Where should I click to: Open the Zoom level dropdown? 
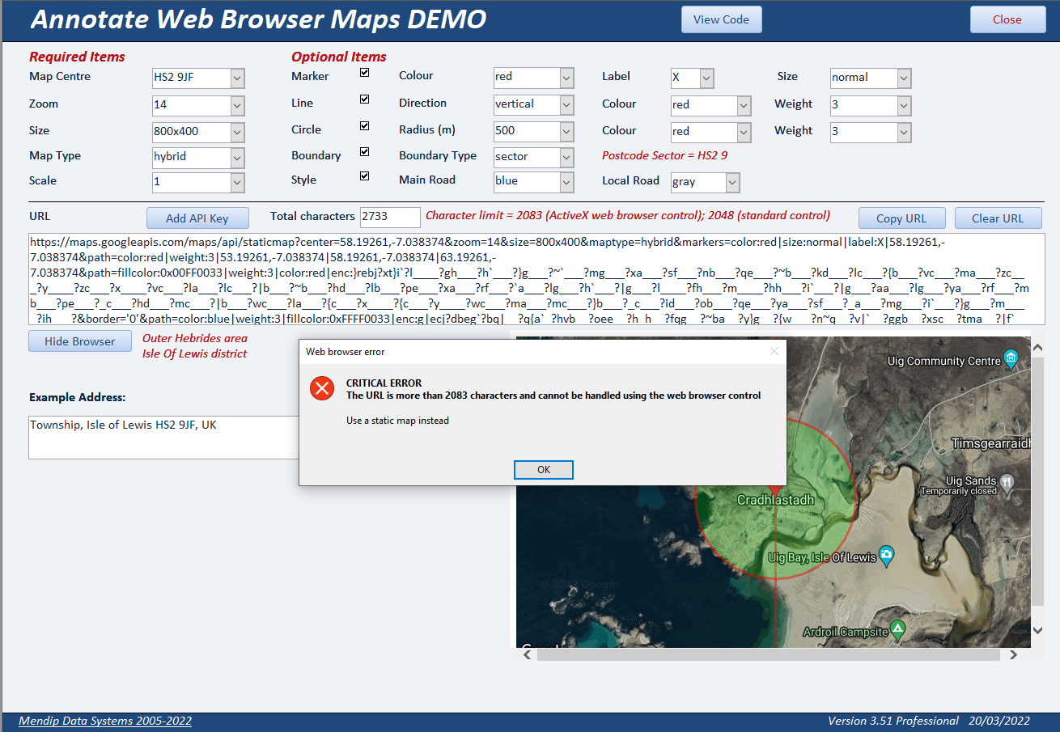pos(237,105)
